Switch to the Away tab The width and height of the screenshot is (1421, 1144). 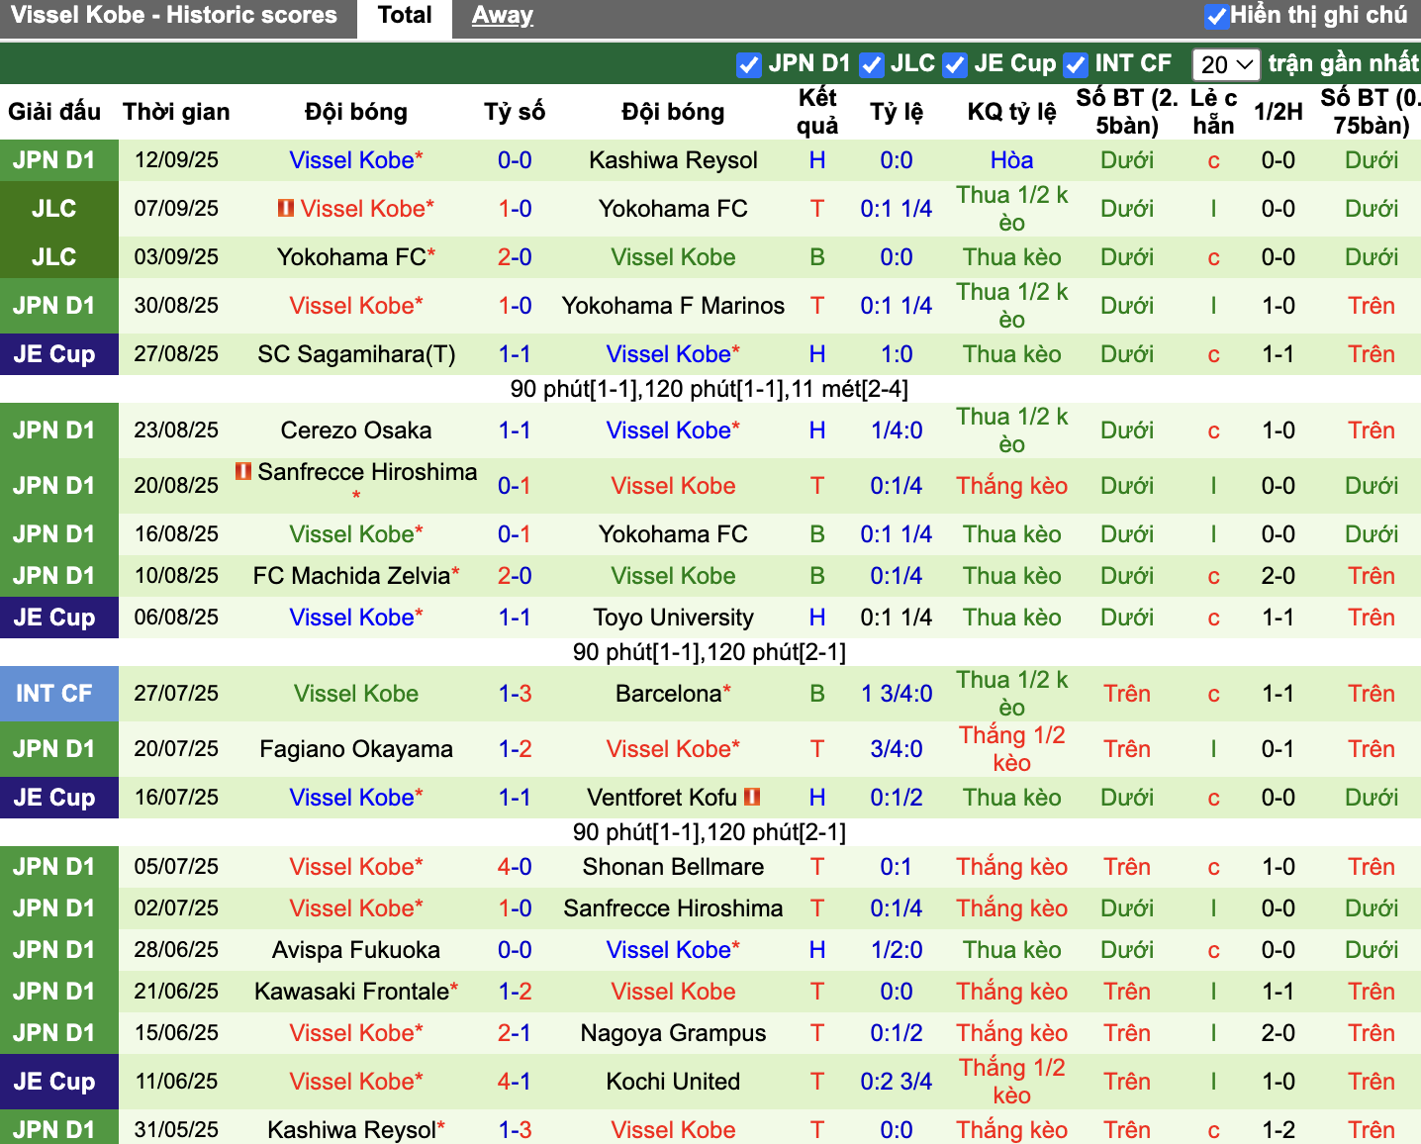502,15
